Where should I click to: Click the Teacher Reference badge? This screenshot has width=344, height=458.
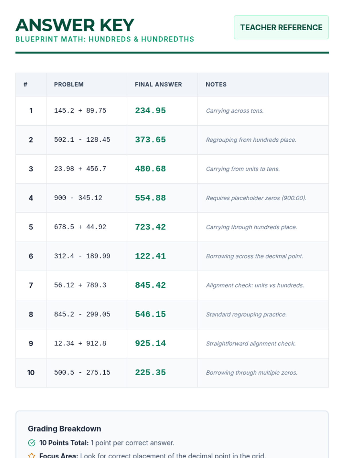click(x=281, y=27)
